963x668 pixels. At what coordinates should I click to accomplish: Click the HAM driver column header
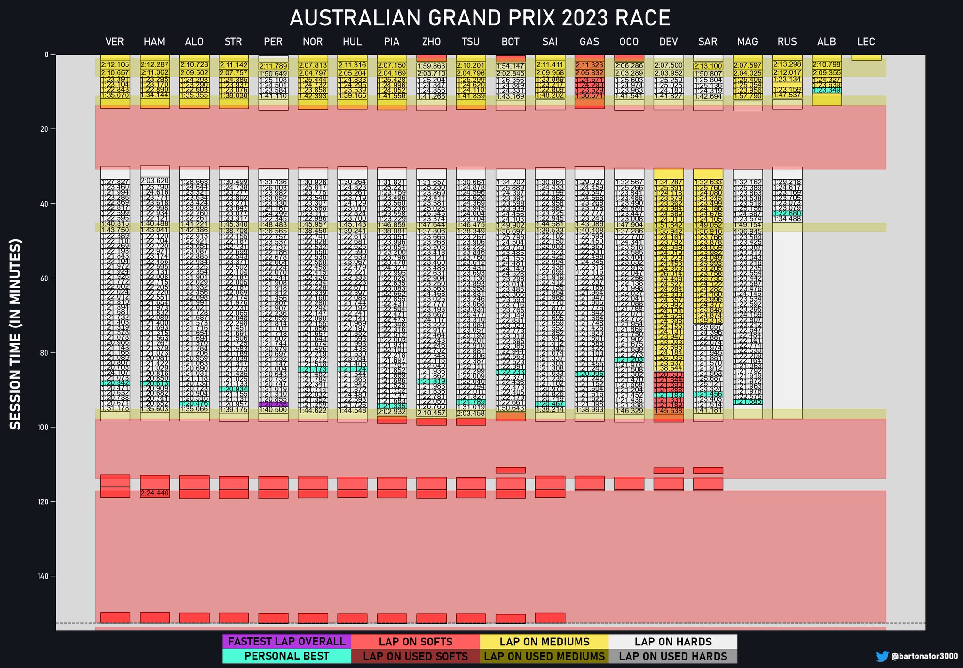pos(154,42)
